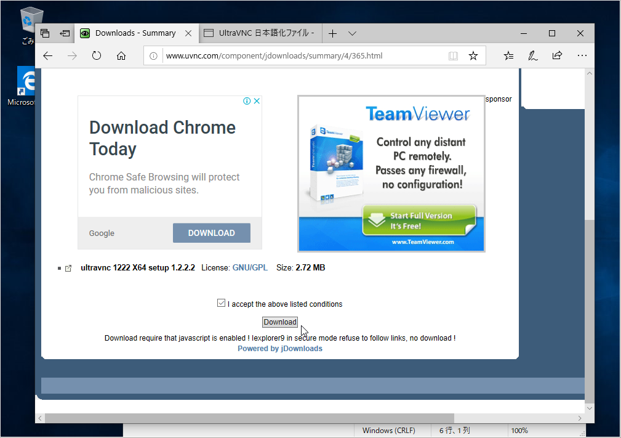The width and height of the screenshot is (621, 438).
Task: Open a new tab with plus
Action: (332, 33)
